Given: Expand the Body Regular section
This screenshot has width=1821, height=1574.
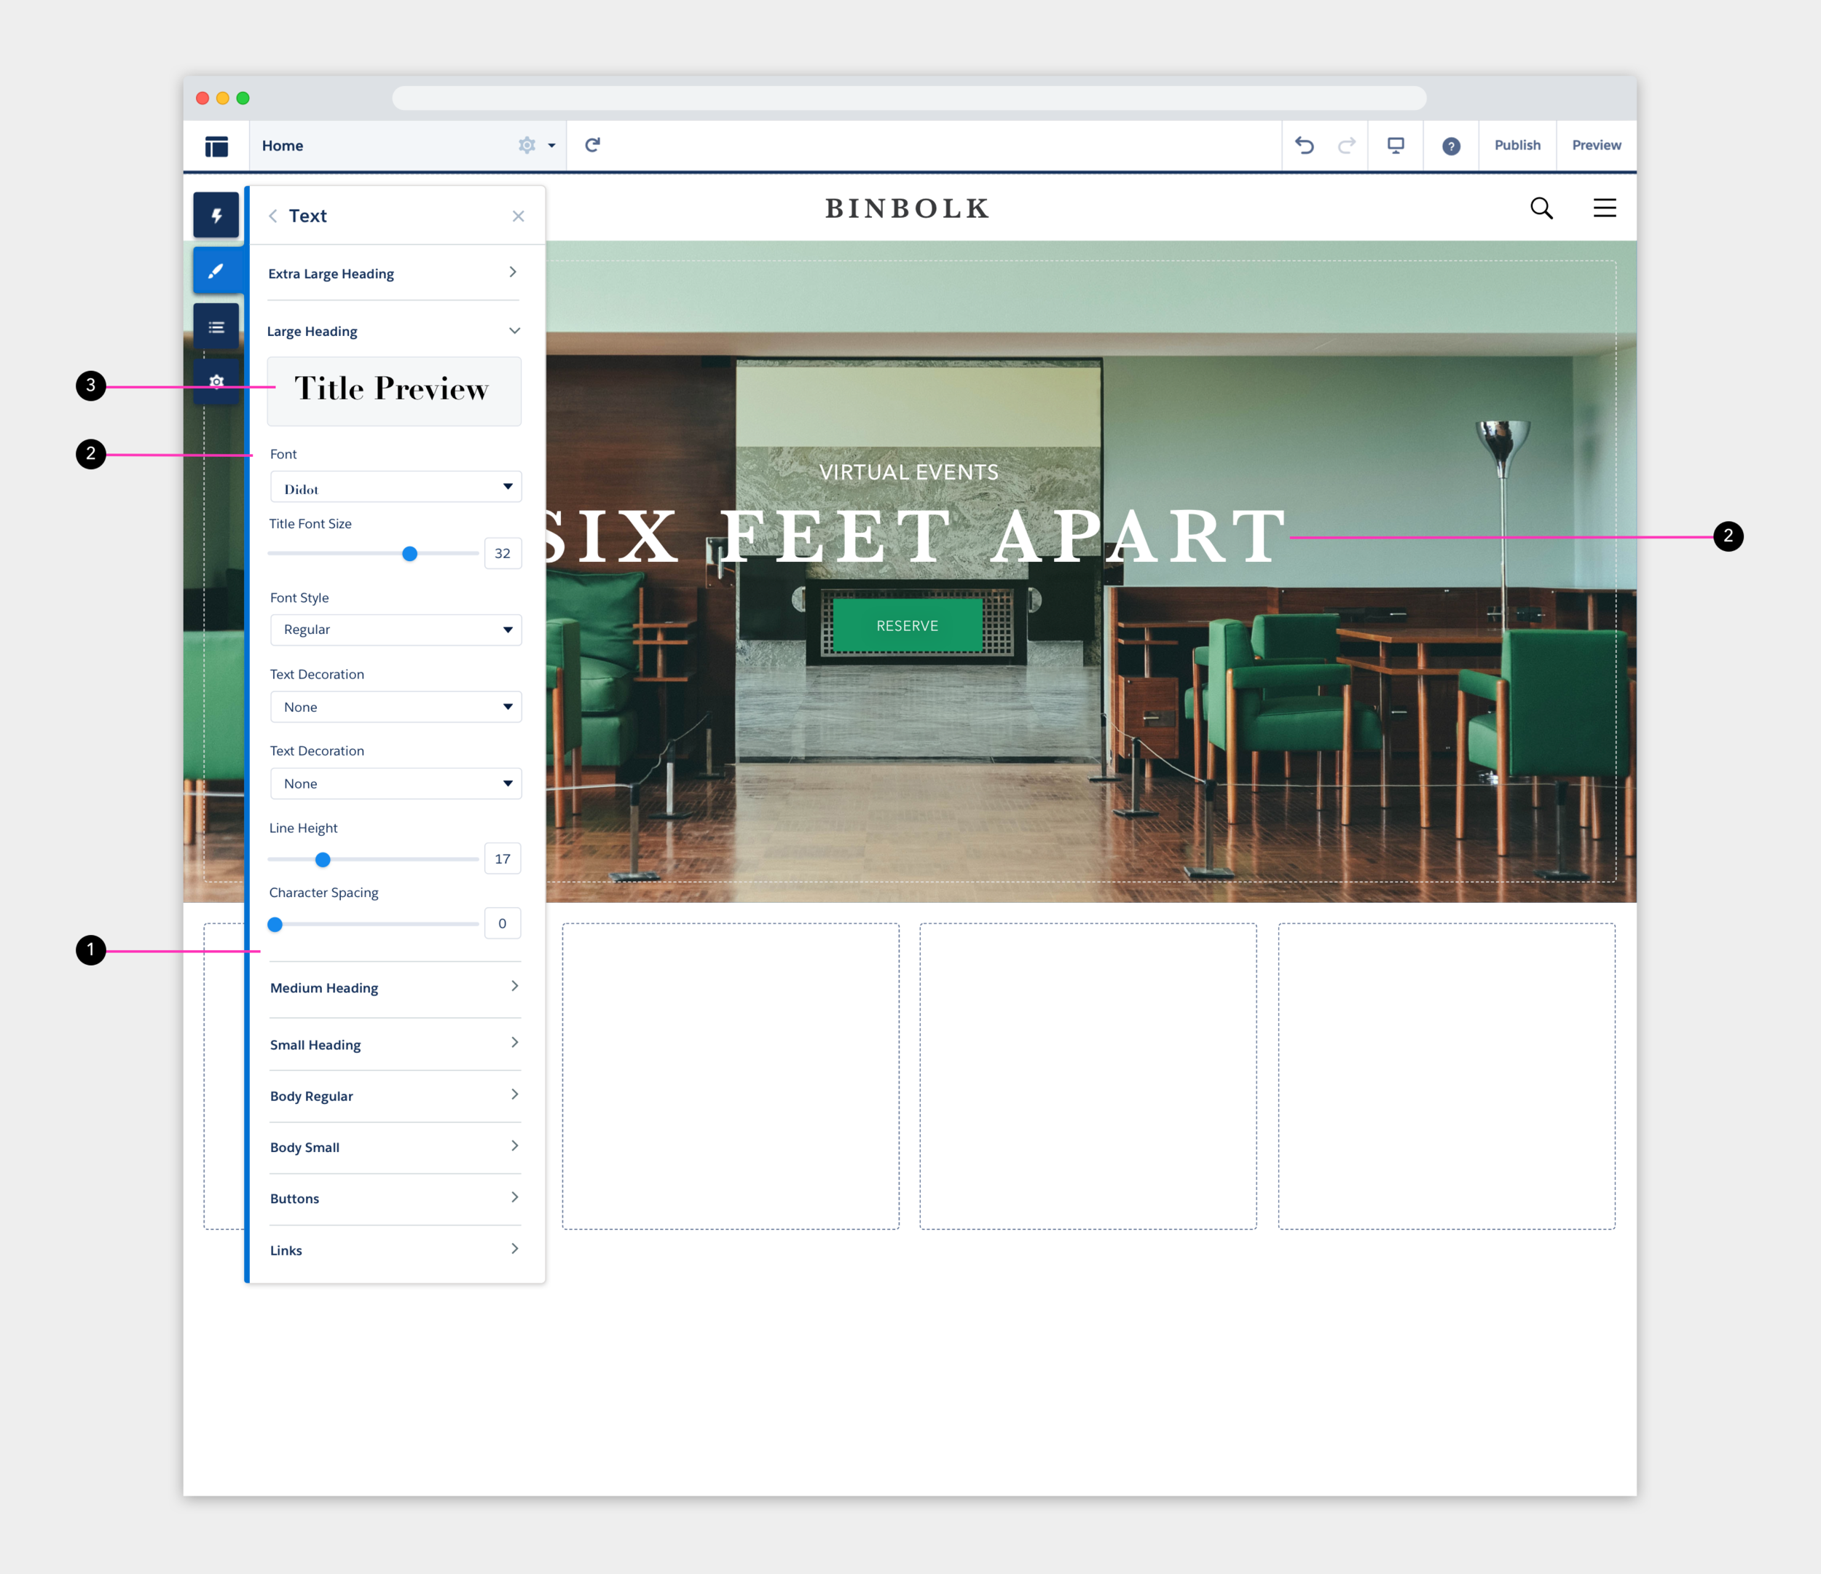Looking at the screenshot, I should click(395, 1096).
